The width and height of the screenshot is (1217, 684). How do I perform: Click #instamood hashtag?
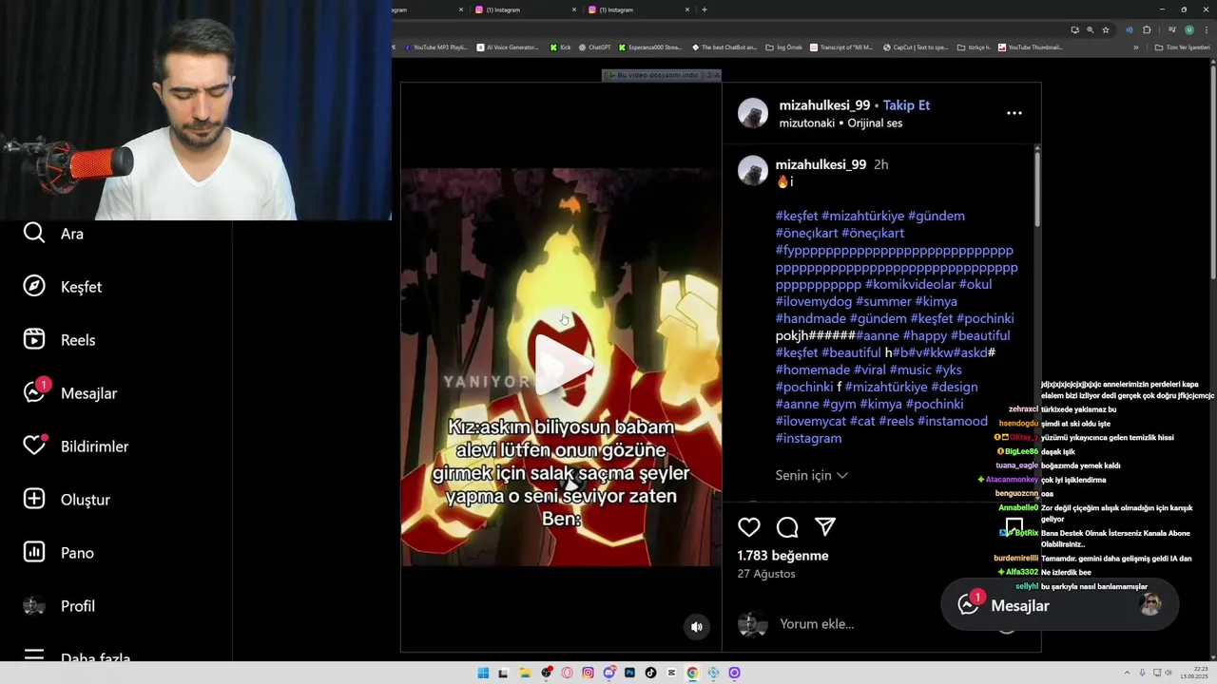[953, 421]
